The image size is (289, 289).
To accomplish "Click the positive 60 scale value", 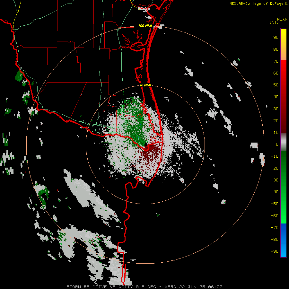I will tap(276, 73).
